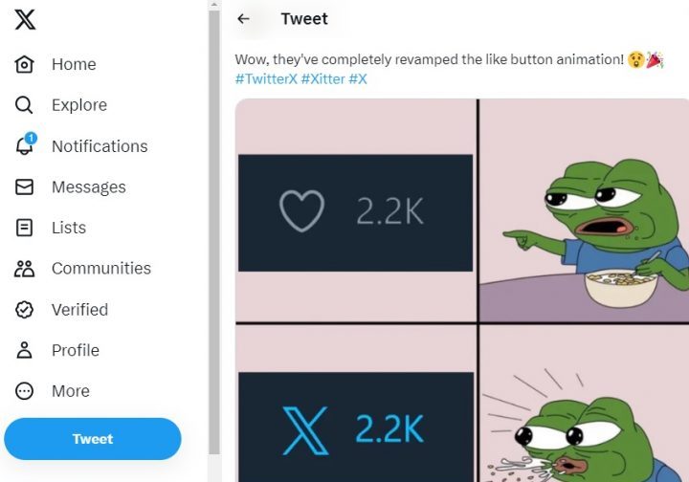The width and height of the screenshot is (689, 482).
Task: Expand the More options menu
Action: [25, 391]
